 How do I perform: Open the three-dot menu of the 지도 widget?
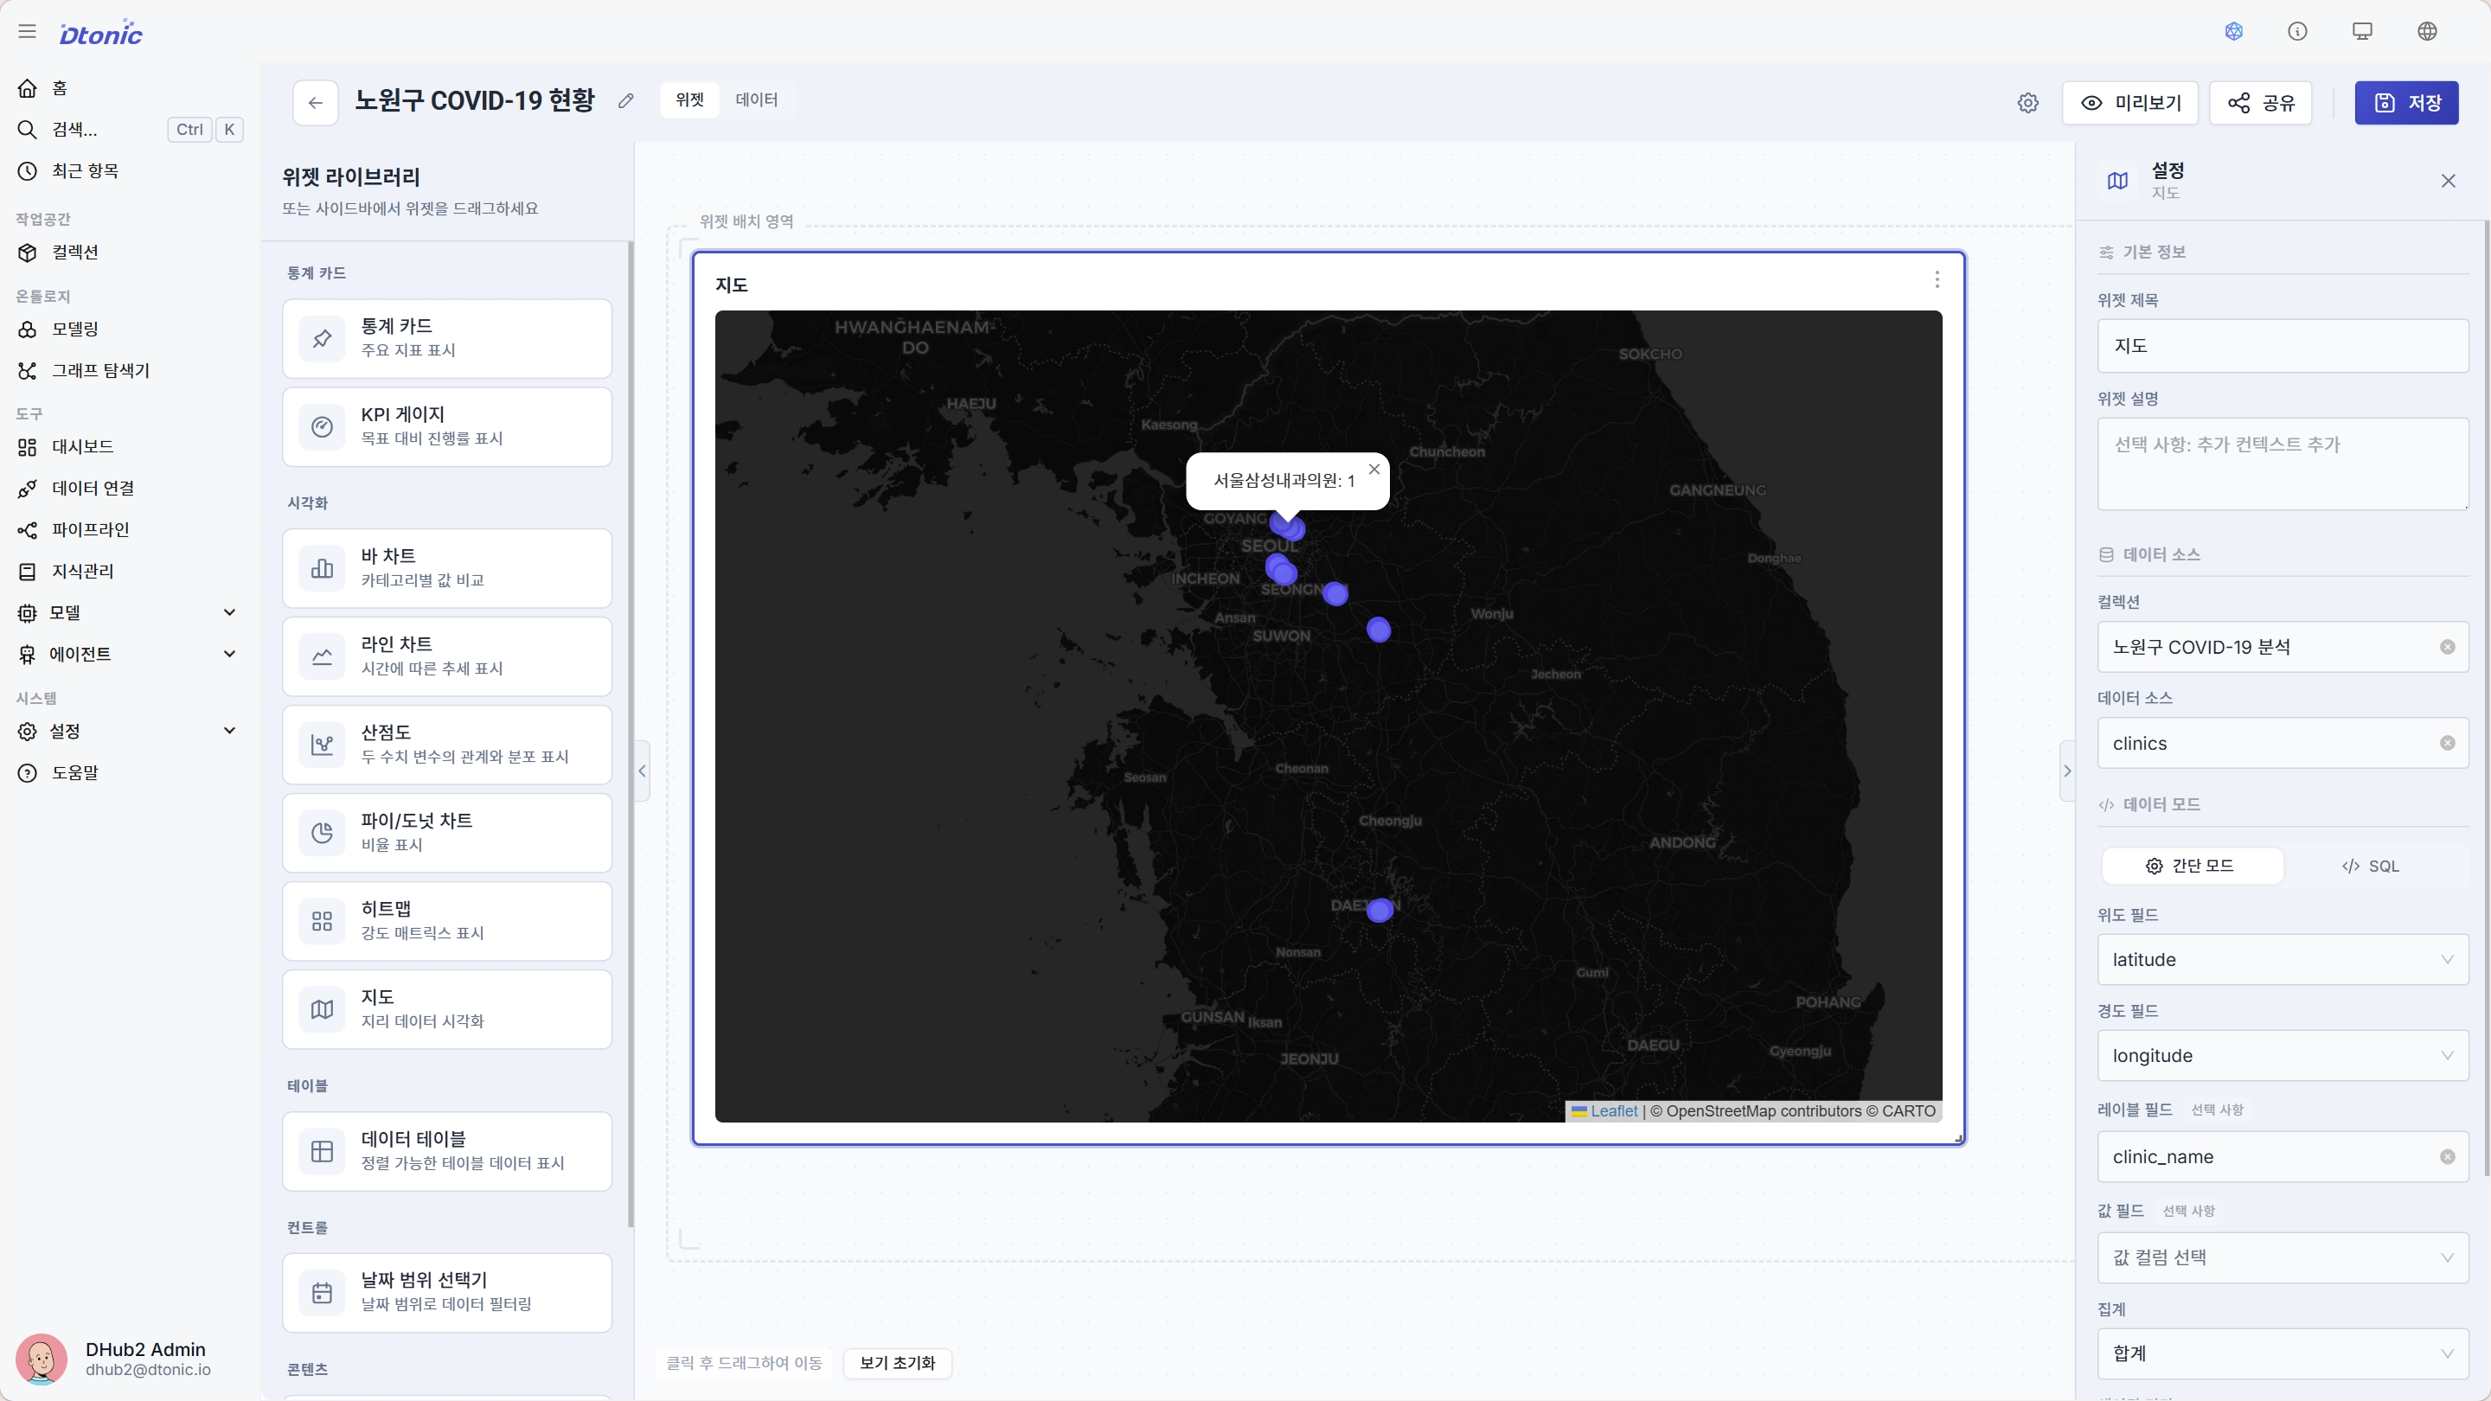pos(1936,279)
